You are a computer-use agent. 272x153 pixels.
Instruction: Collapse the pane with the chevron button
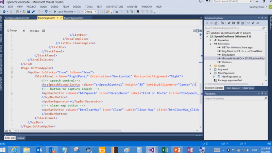(x=200, y=31)
